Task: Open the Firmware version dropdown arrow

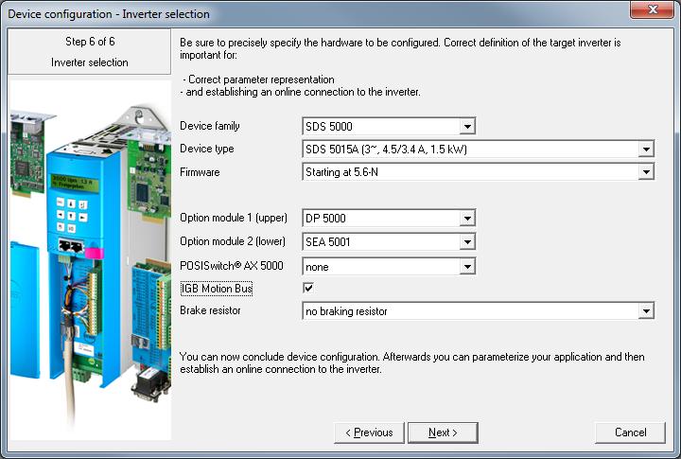Action: [x=646, y=172]
